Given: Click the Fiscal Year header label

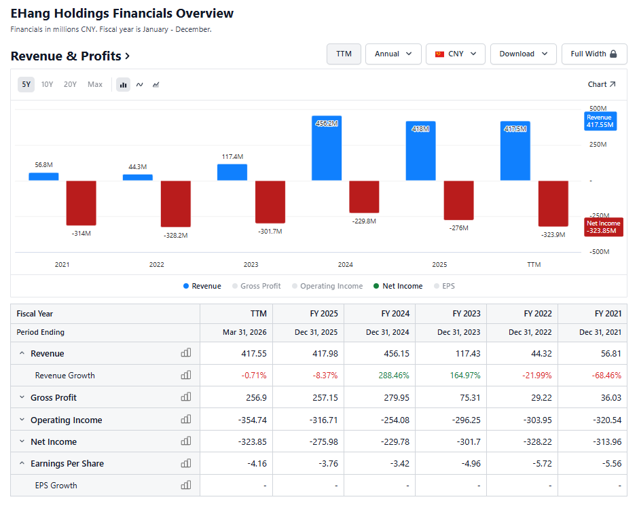Looking at the screenshot, I should pos(35,314).
